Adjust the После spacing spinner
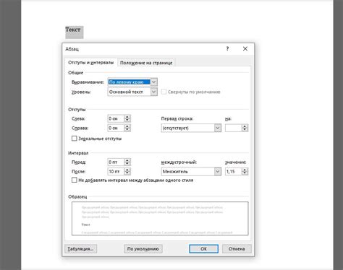 point(127,172)
